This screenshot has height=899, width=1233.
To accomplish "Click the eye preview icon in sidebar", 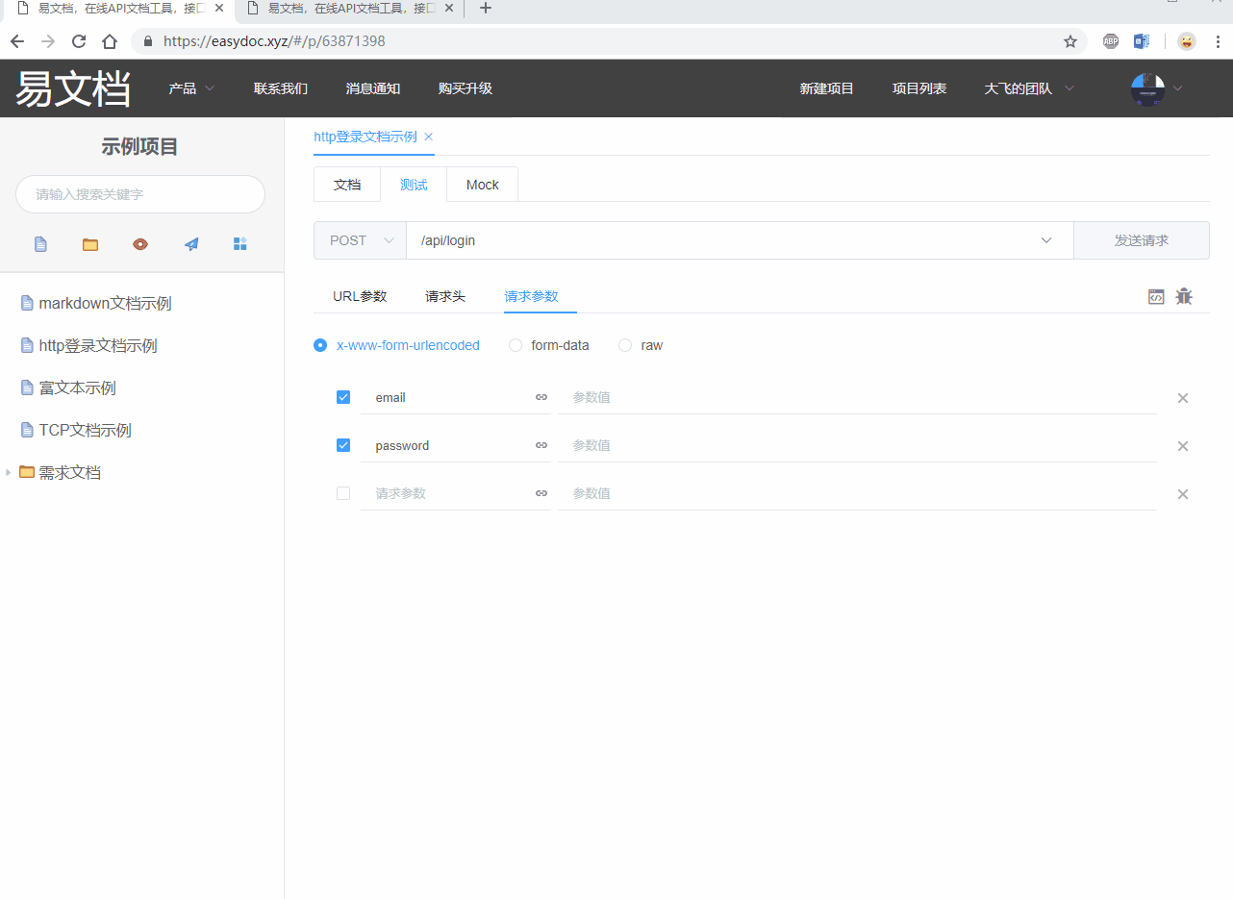I will point(140,244).
